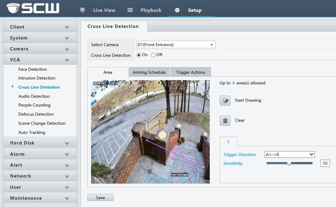Viewport: 336px width, 207px height.
Task: Go to Intrusion Detection in the sidebar
Action: pyautogui.click(x=37, y=78)
